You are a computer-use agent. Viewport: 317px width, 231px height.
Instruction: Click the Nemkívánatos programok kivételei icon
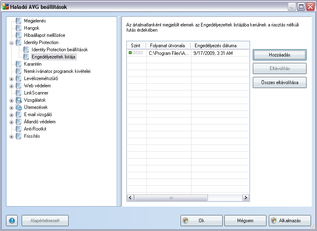coord(18,71)
